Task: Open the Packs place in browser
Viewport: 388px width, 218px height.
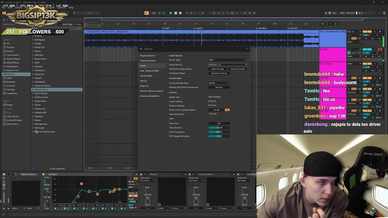Action: (10, 105)
